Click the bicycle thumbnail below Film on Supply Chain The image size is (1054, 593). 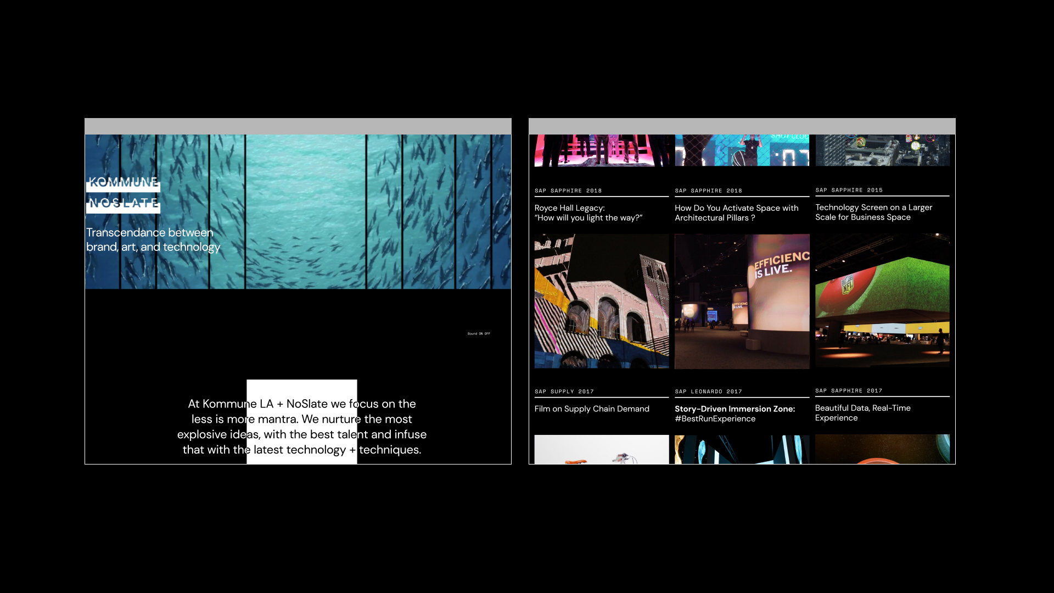coord(602,450)
